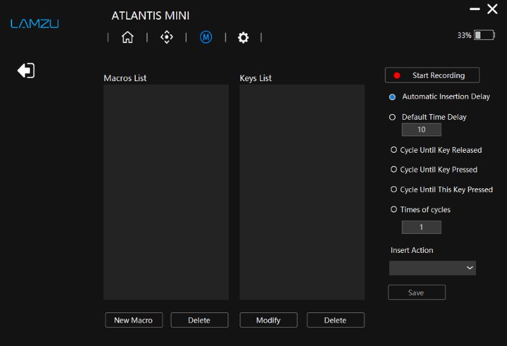The height and width of the screenshot is (346, 507).
Task: Enable Cycle Until Key Released
Action: [x=394, y=150]
